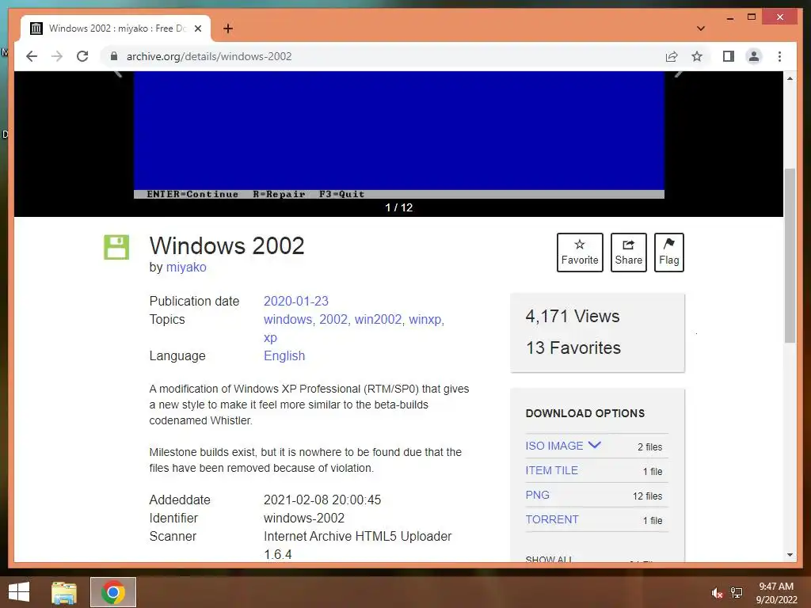Click the vertical scrollbar thumb
Viewport: 811px width, 608px height.
pos(790,256)
